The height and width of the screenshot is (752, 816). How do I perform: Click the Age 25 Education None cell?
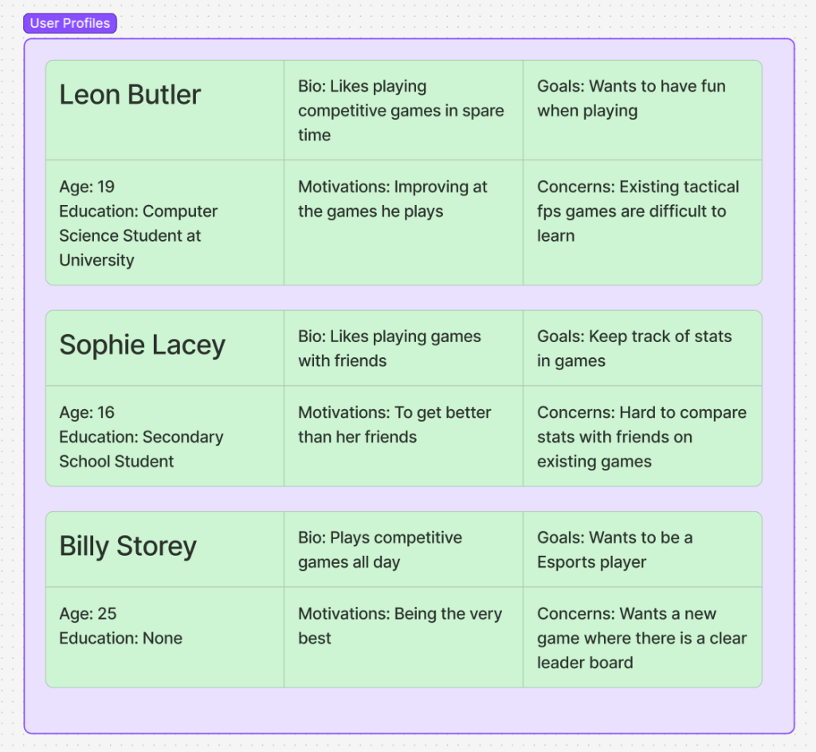[164, 637]
